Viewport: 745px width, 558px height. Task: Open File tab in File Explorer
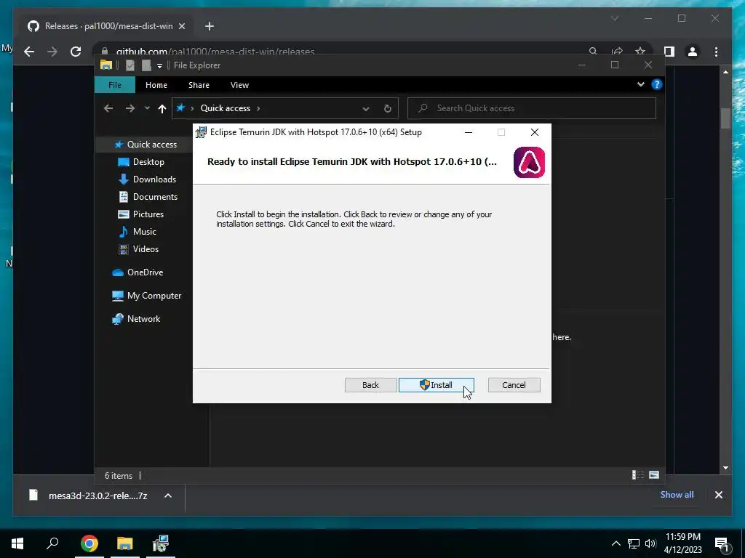click(x=115, y=85)
